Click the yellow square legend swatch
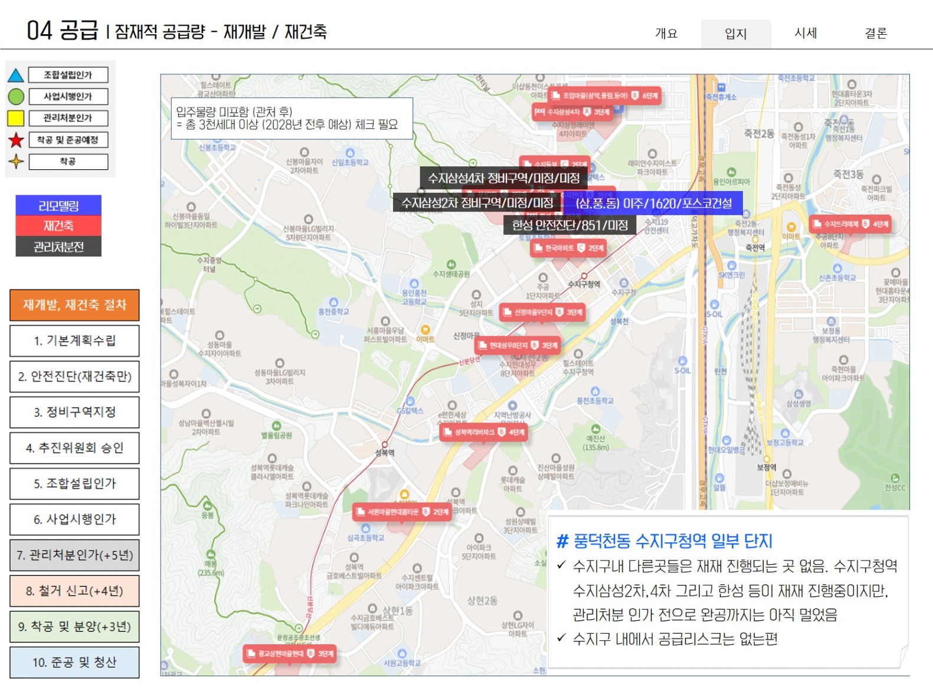 click(x=16, y=118)
